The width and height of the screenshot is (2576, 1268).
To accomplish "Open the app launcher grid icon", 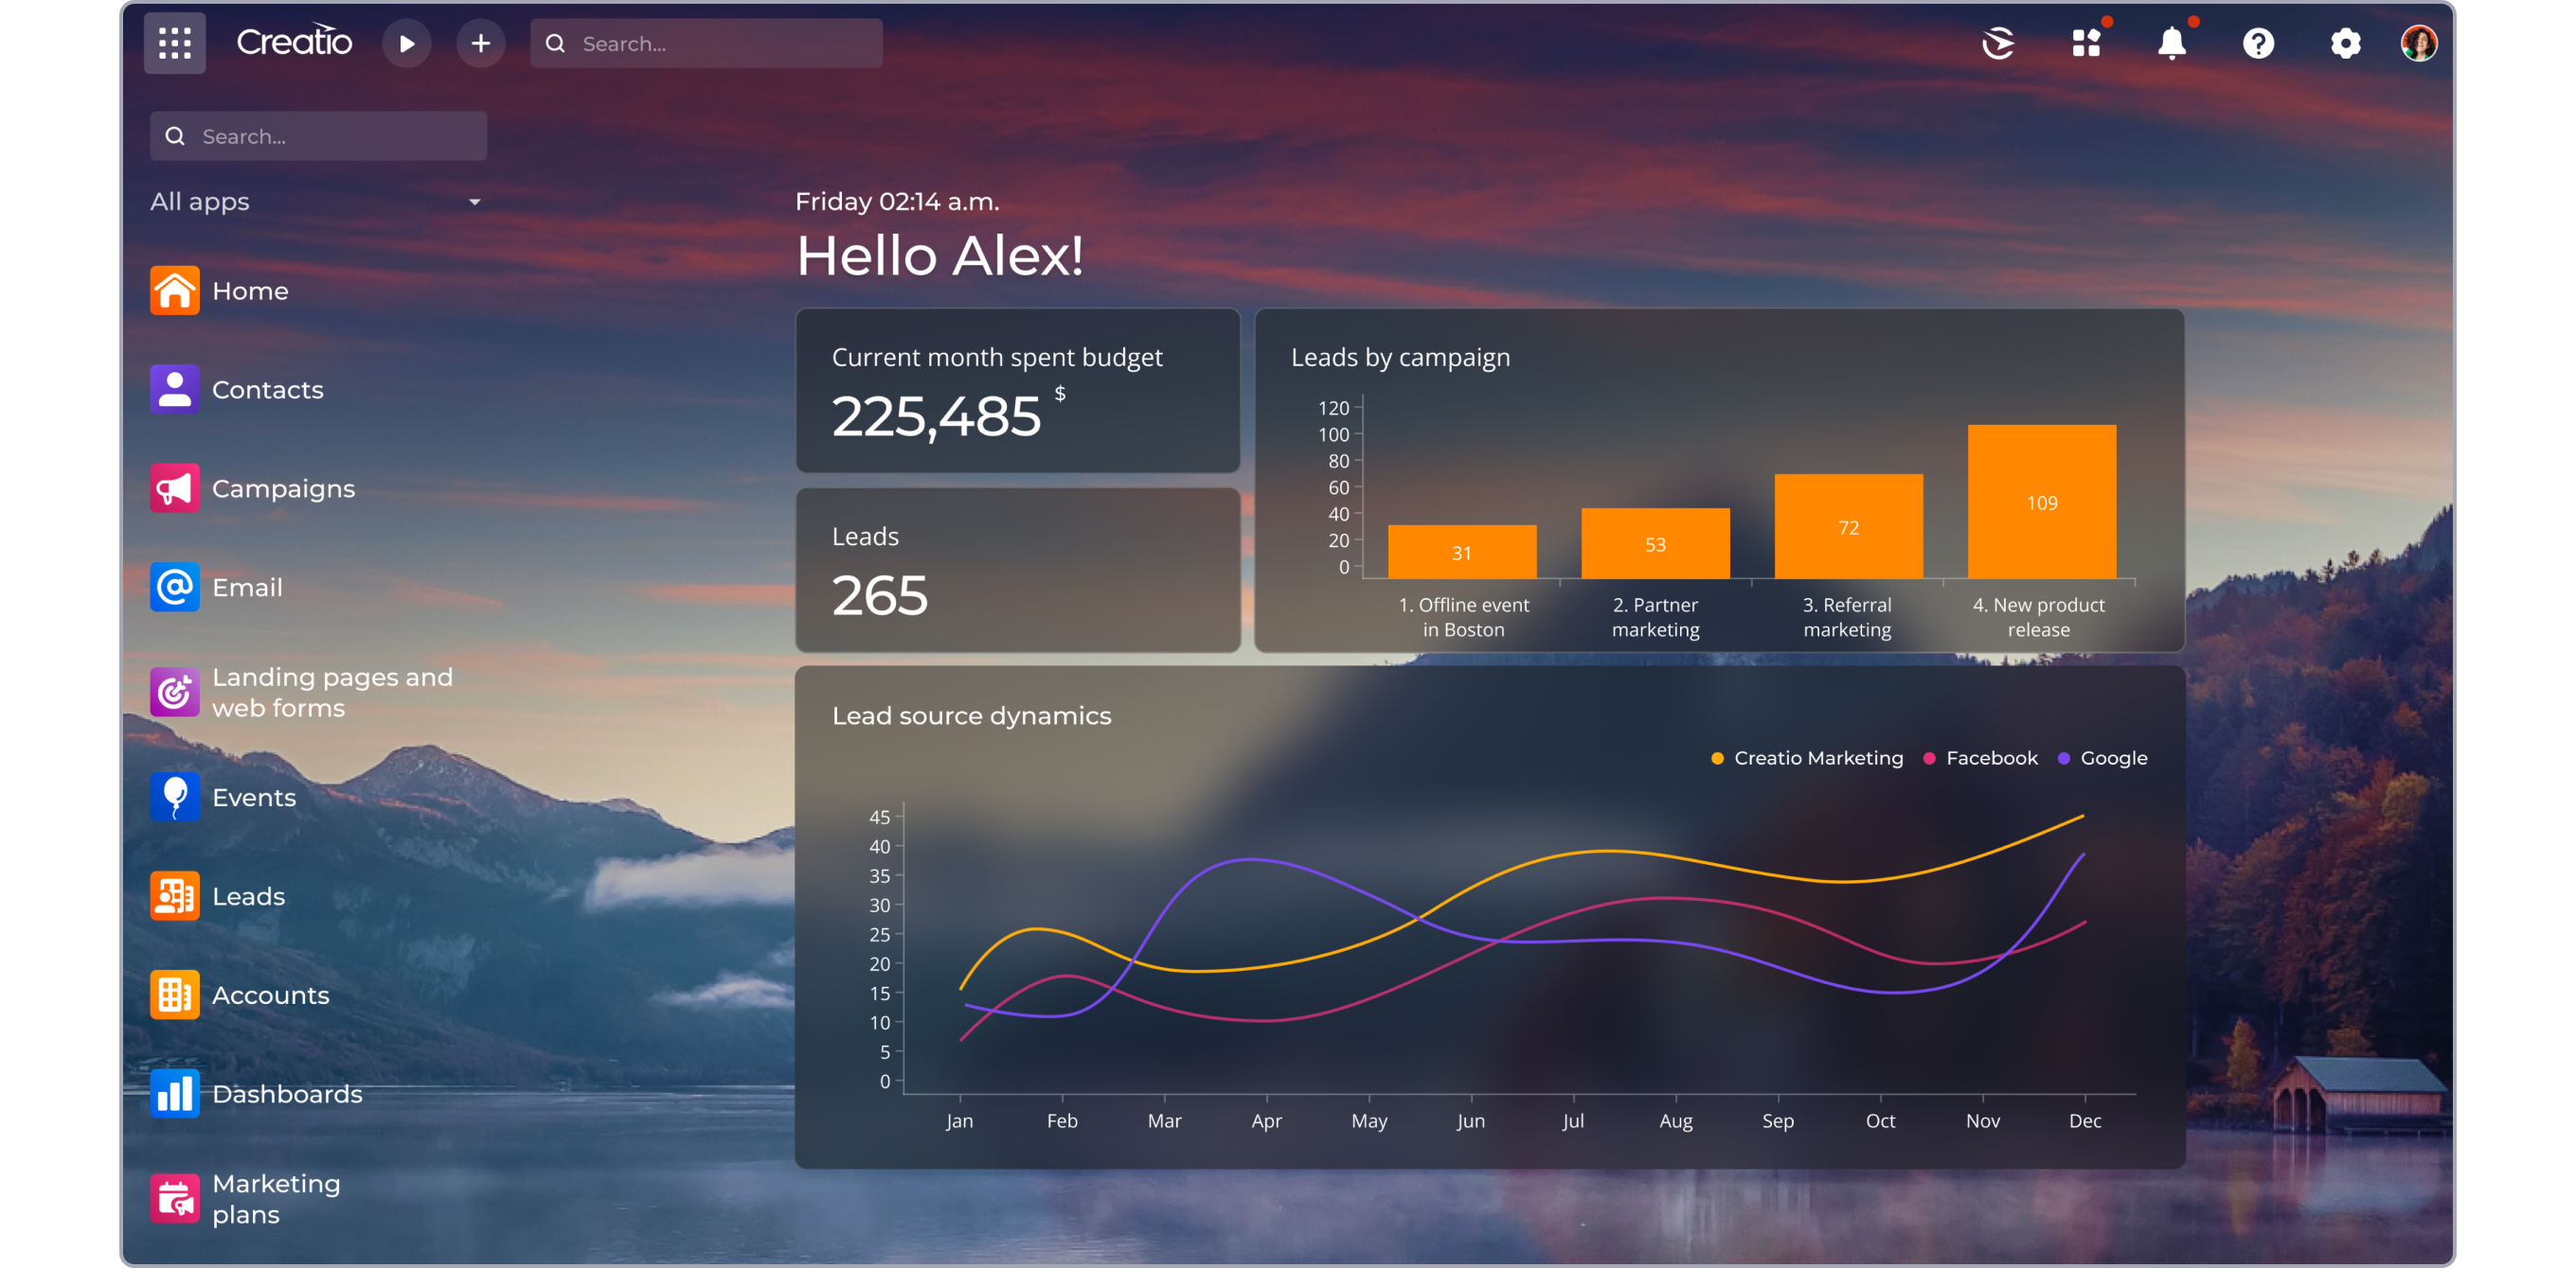I will click(x=174, y=43).
